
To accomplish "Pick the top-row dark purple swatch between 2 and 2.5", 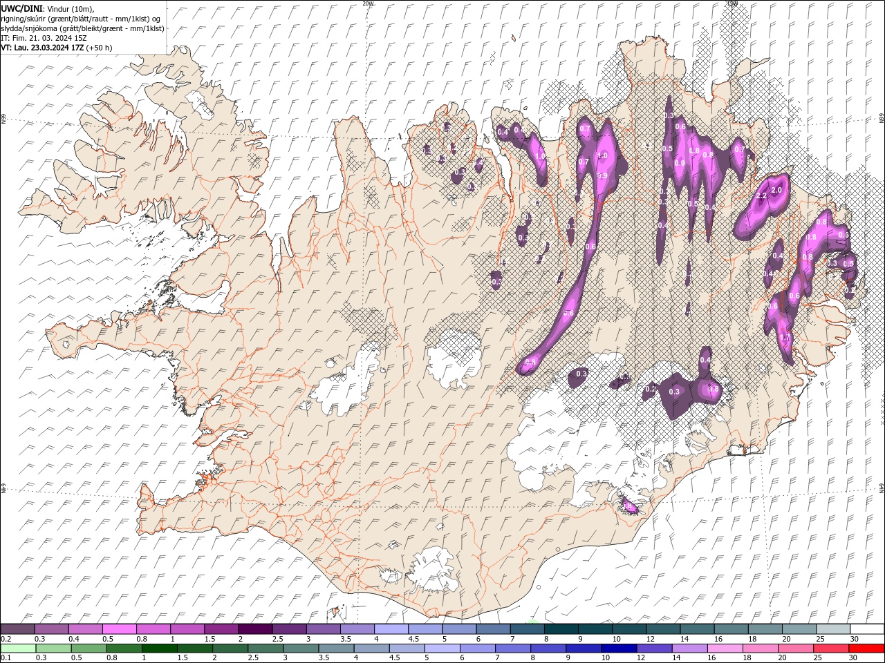I will point(255,629).
